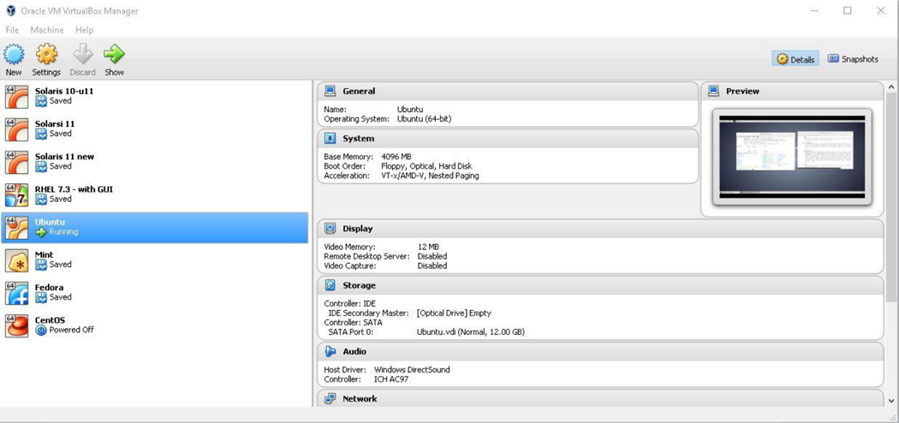
Task: Click the Audio section speaker icon
Action: click(x=330, y=351)
